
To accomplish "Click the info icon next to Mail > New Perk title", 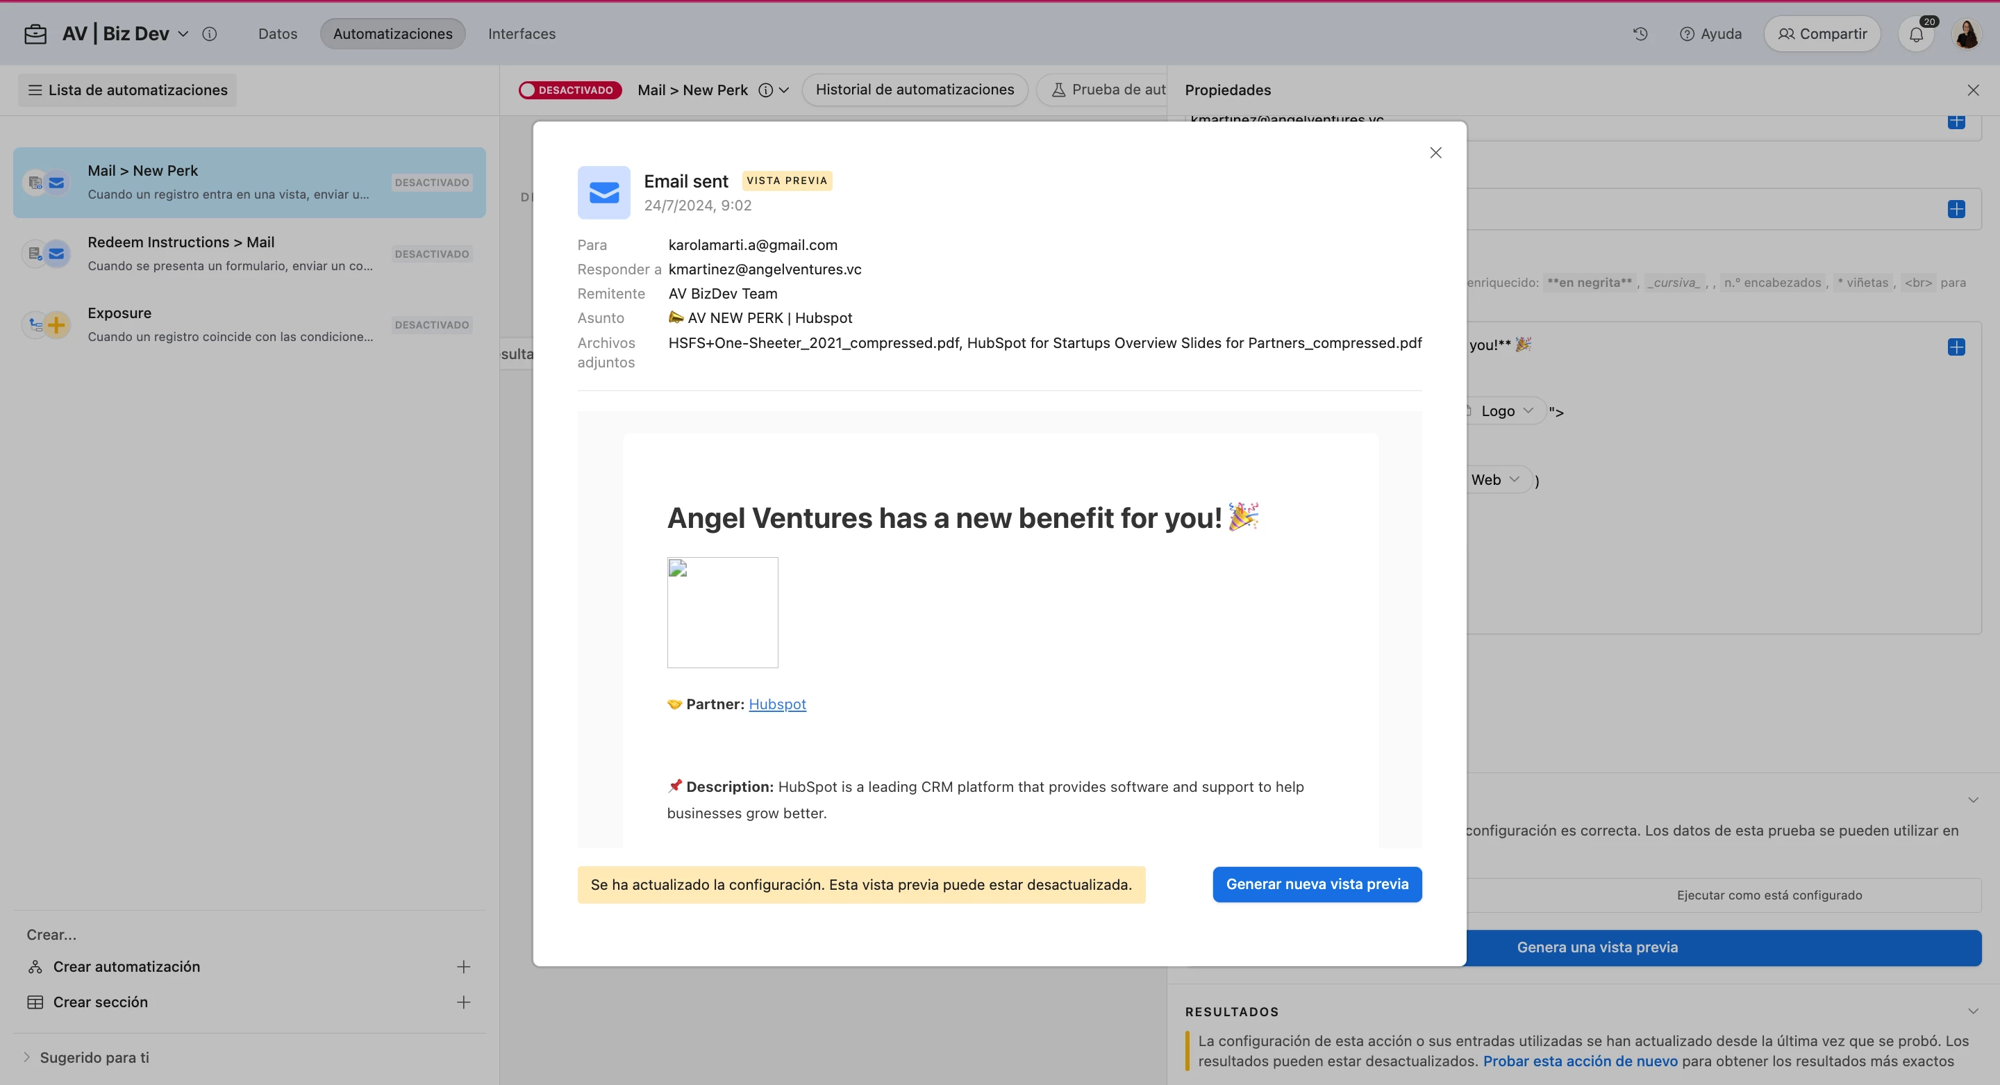I will click(x=765, y=90).
